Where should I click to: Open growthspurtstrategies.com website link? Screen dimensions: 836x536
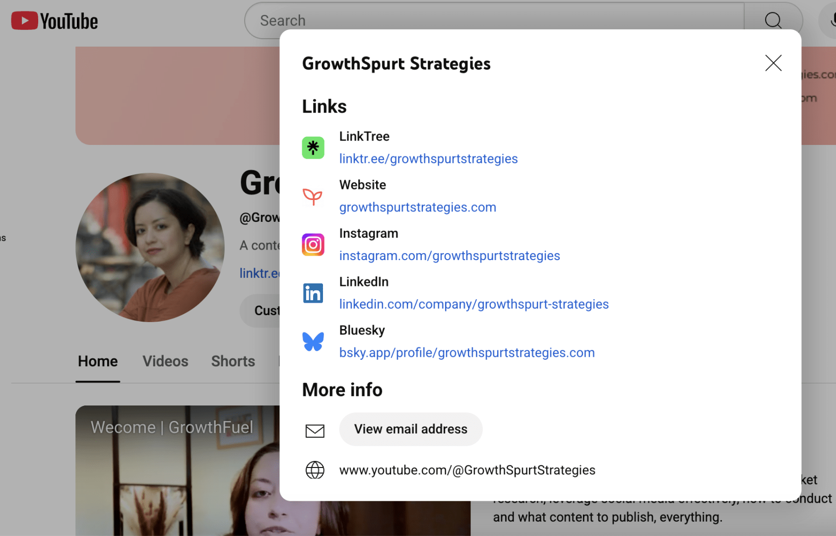coord(418,207)
